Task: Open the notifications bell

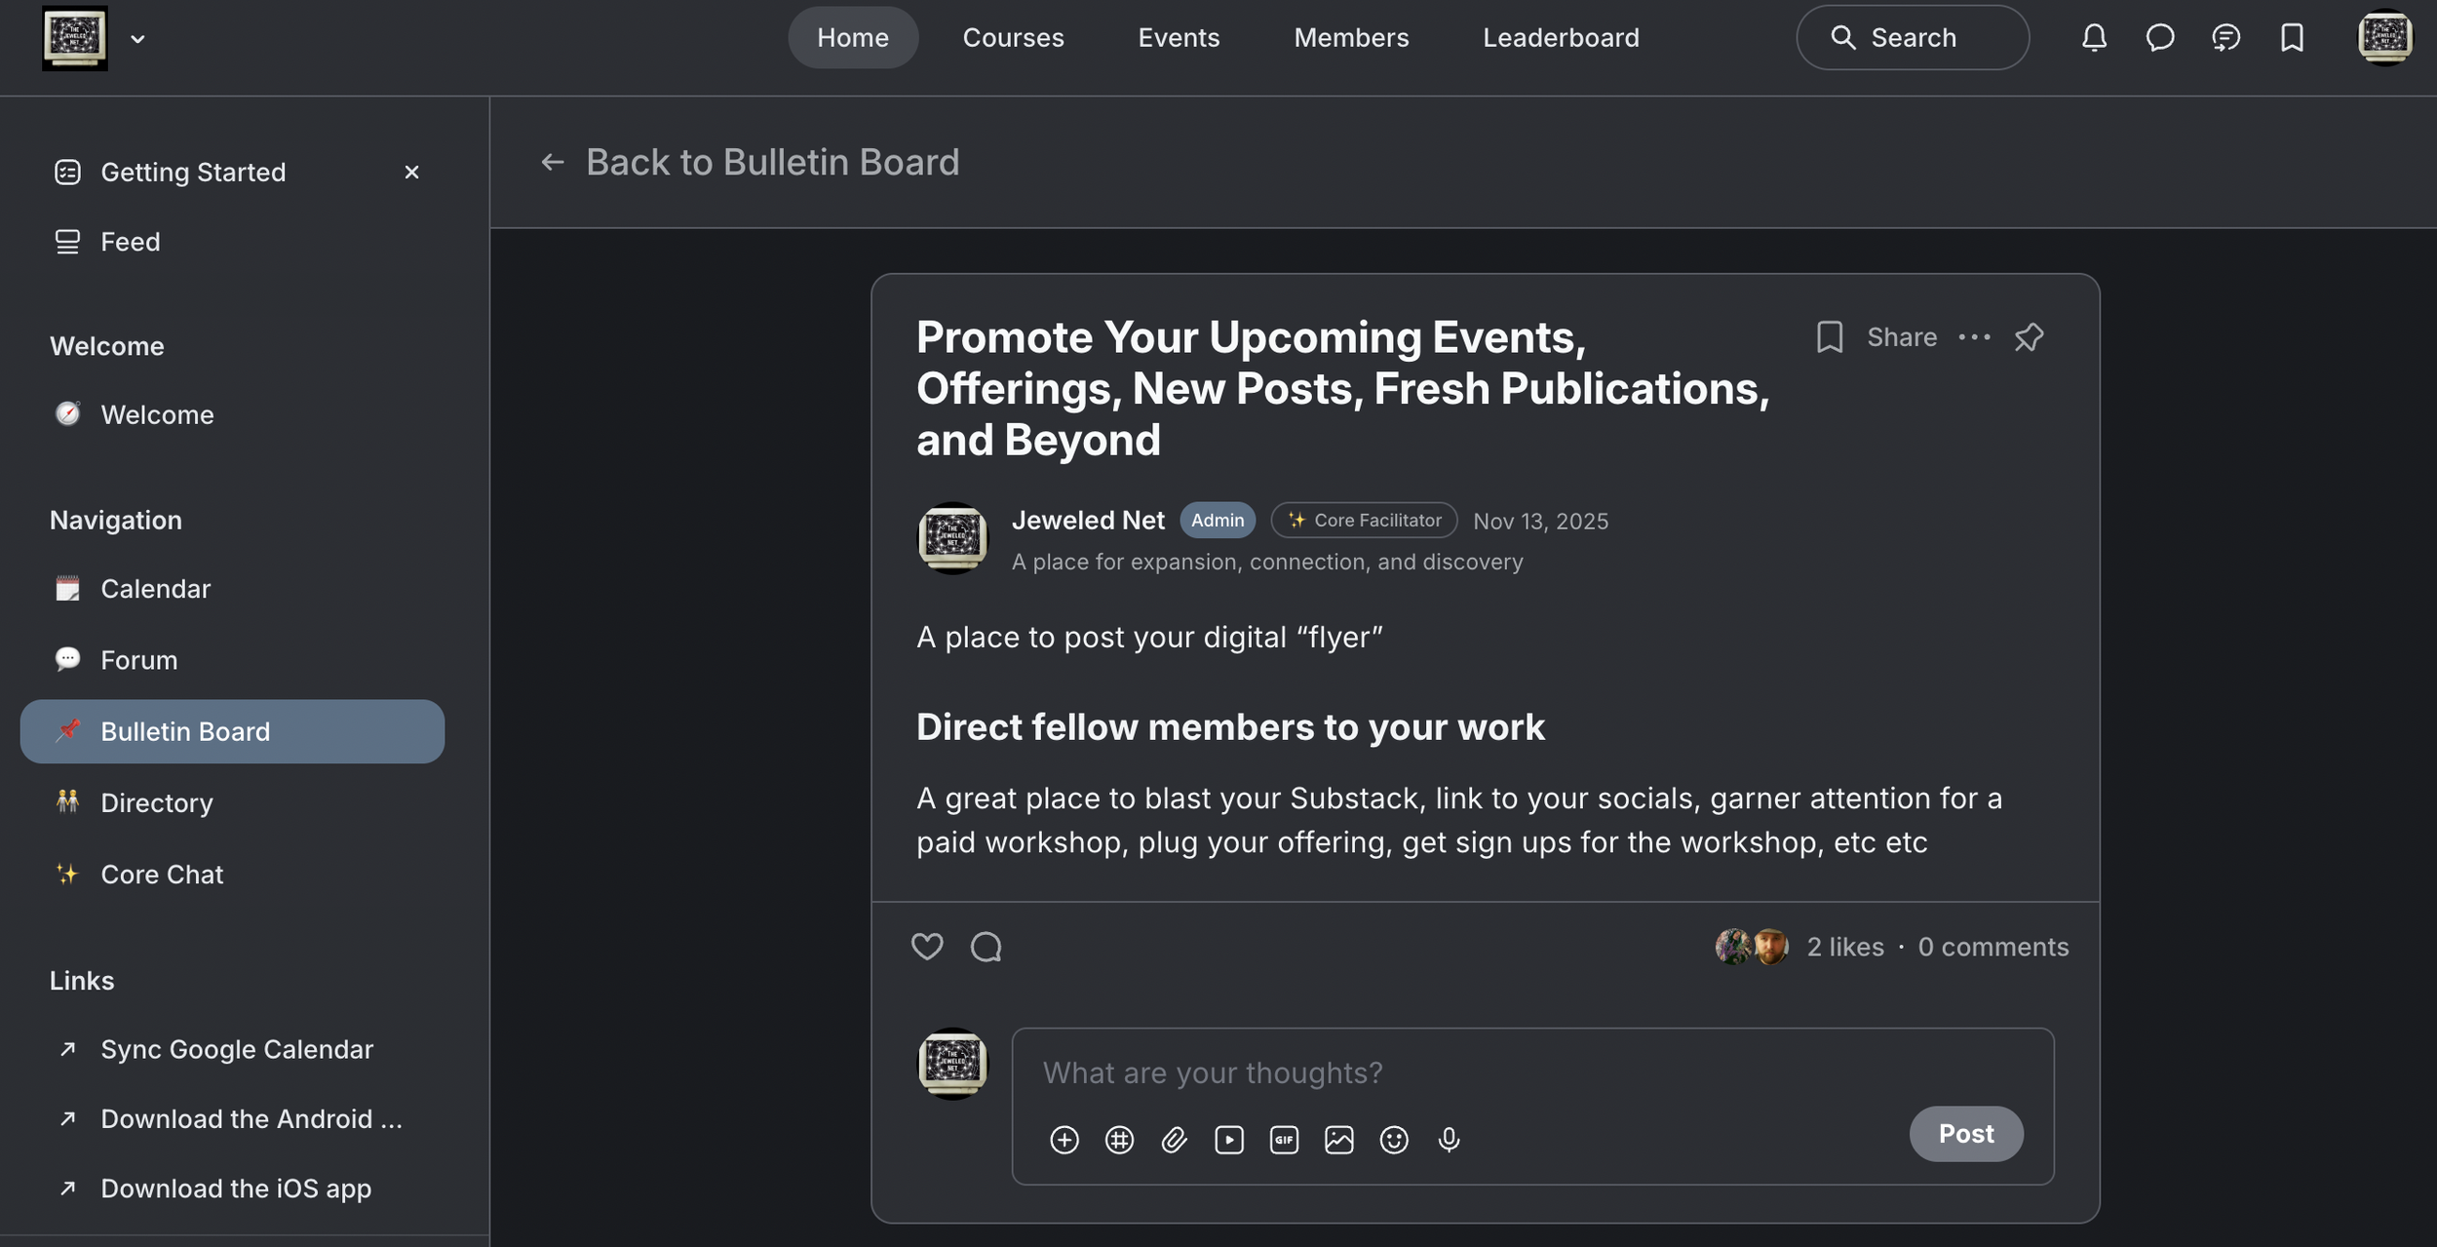Action: click(x=2094, y=38)
